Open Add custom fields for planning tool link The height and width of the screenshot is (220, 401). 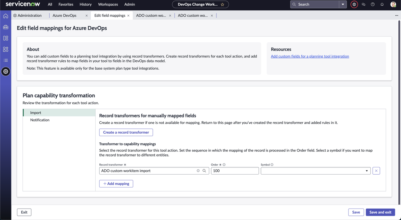[x=310, y=56]
